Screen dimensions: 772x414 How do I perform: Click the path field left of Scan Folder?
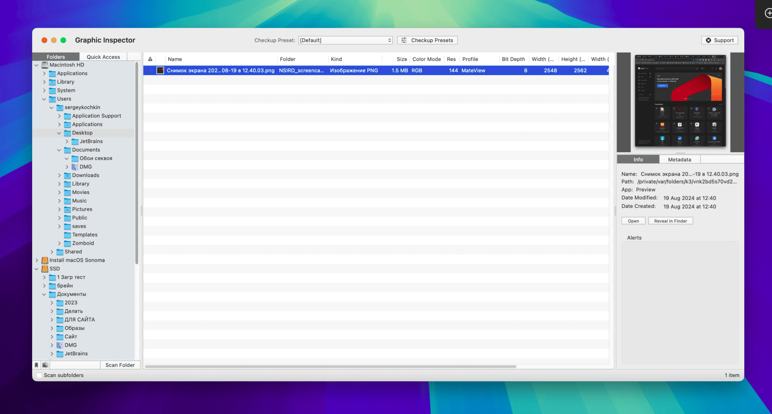(x=75, y=365)
